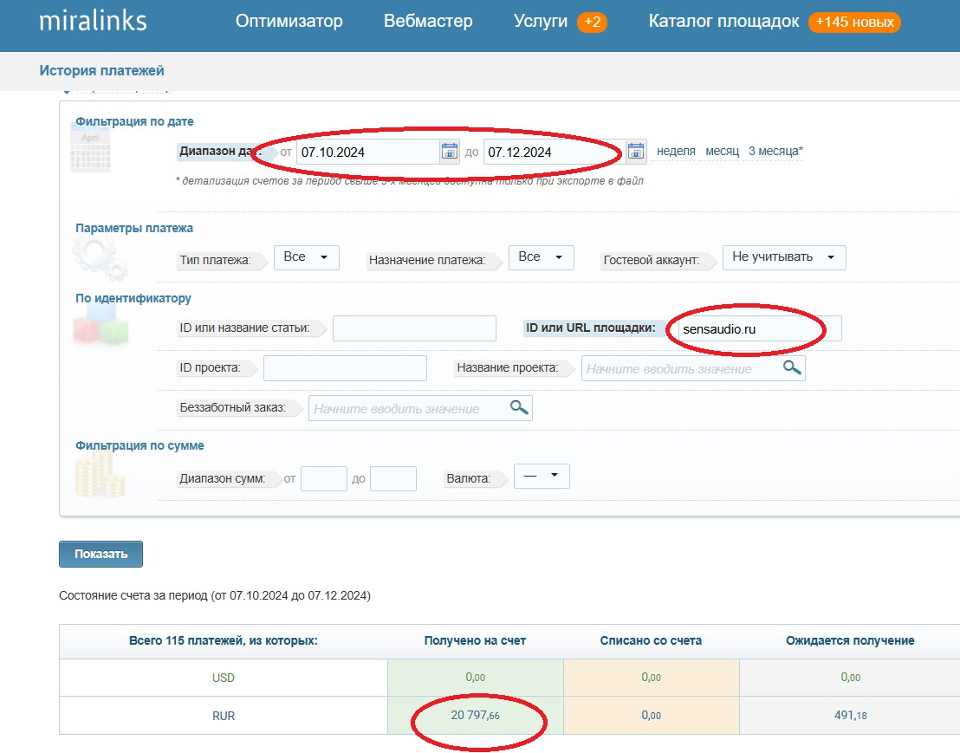Screen dimensions: 960x753
Task: Select неделя date range shortcut
Action: point(676,152)
